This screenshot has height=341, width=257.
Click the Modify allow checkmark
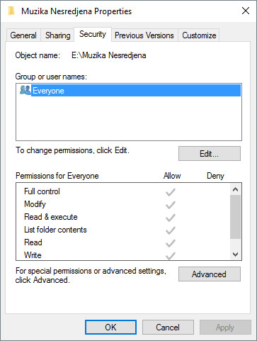pyautogui.click(x=171, y=205)
